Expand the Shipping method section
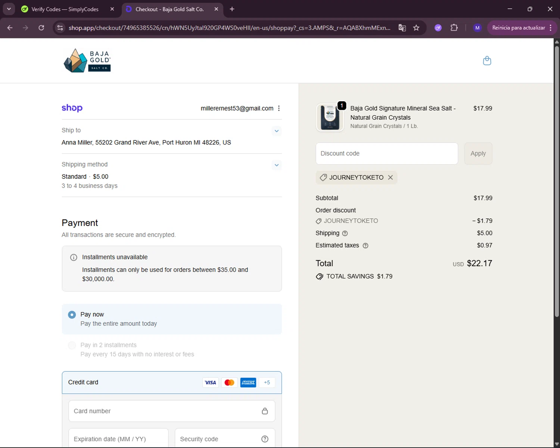The width and height of the screenshot is (560, 448). 277,165
